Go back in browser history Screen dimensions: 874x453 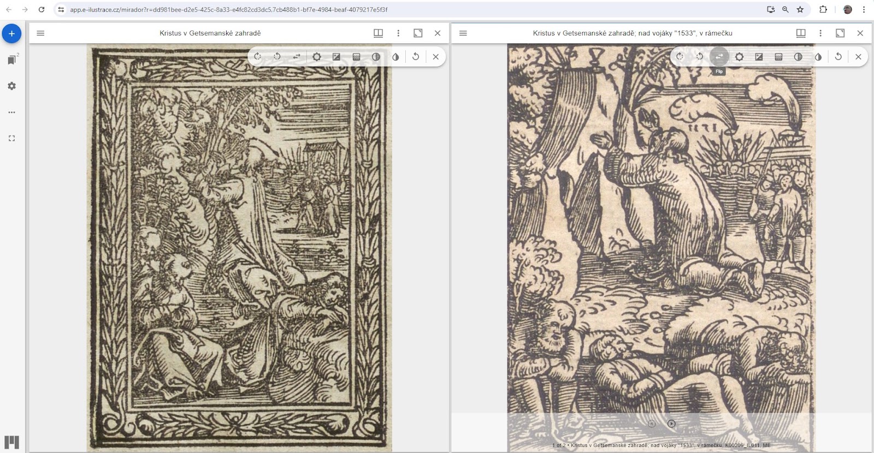click(x=9, y=9)
